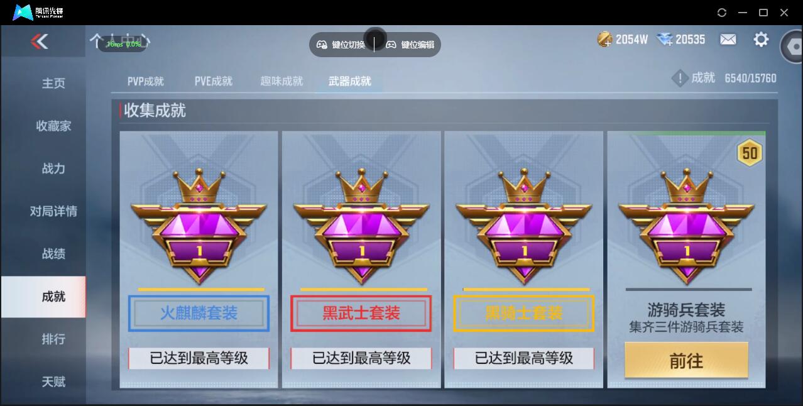Click the 成就 exclamation info icon
This screenshot has width=803, height=406.
(680, 78)
